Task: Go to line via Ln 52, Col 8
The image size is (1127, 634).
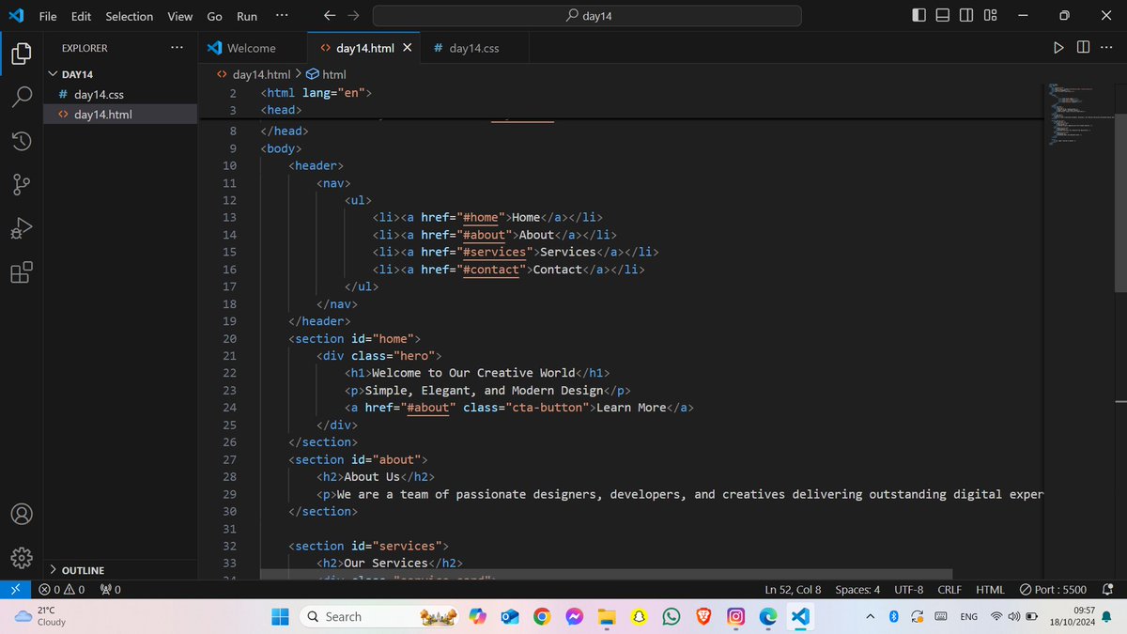Action: (793, 589)
